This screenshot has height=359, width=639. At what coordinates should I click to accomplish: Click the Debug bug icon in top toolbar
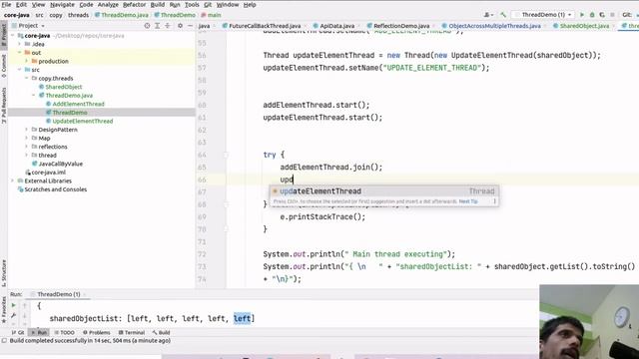pyautogui.click(x=592, y=15)
